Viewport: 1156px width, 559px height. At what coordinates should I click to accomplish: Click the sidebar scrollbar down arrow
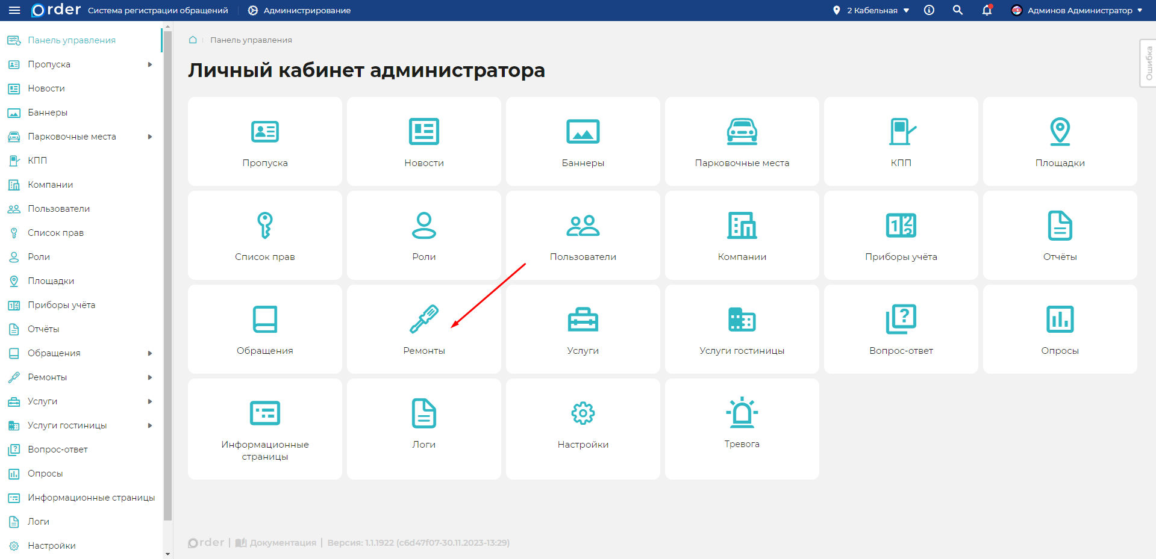pos(167,554)
